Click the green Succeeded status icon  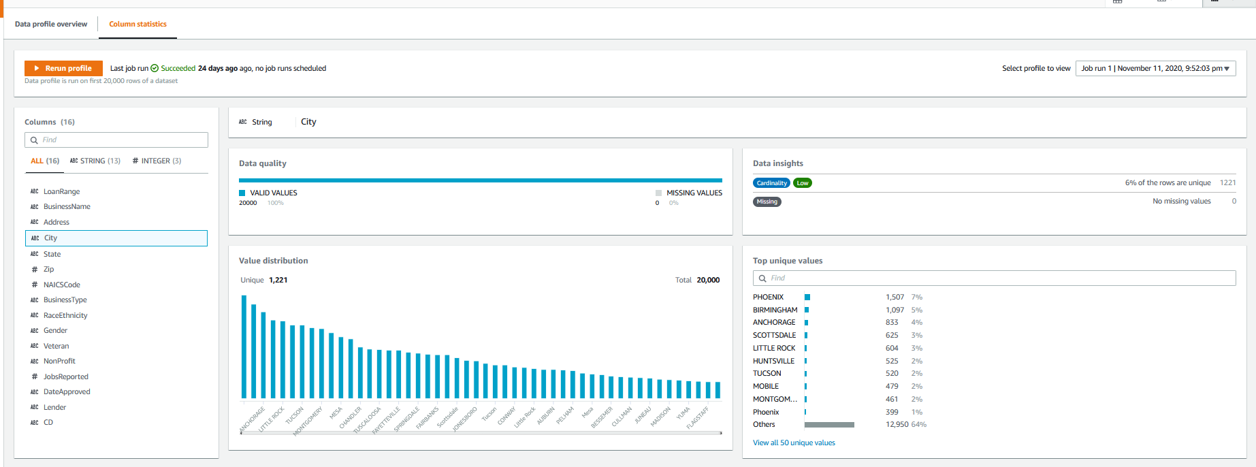[x=155, y=68]
